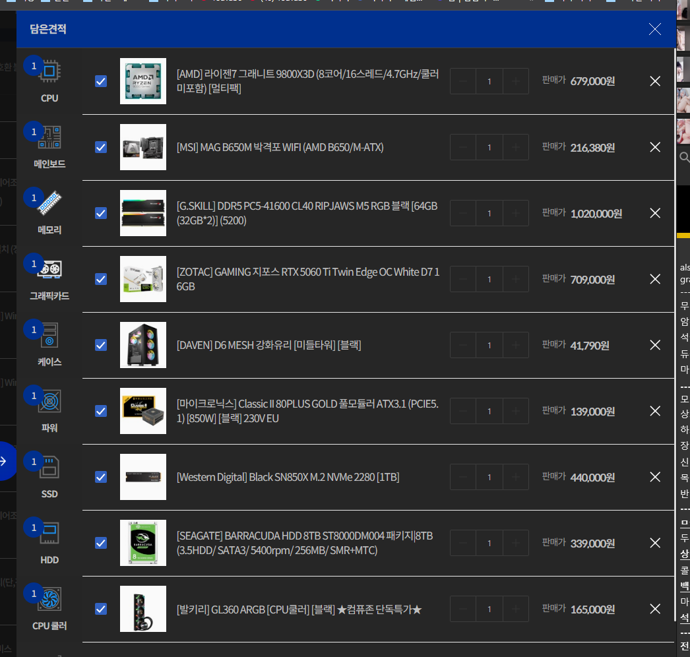Click quantity field for SEAGATE HDD
690x657 pixels.
489,543
